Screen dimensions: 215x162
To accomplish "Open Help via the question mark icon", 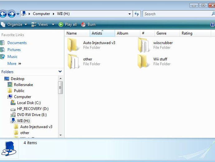I will click(213, 24).
